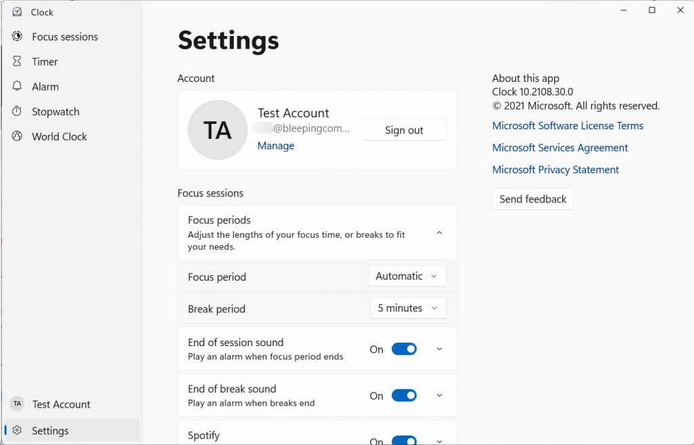Screen dimensions: 694x445
Task: Go to the Test Account sidebar item
Action: (x=61, y=404)
